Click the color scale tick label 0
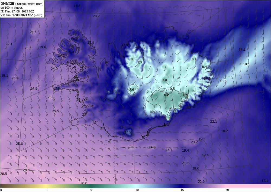 coord(1,190)
